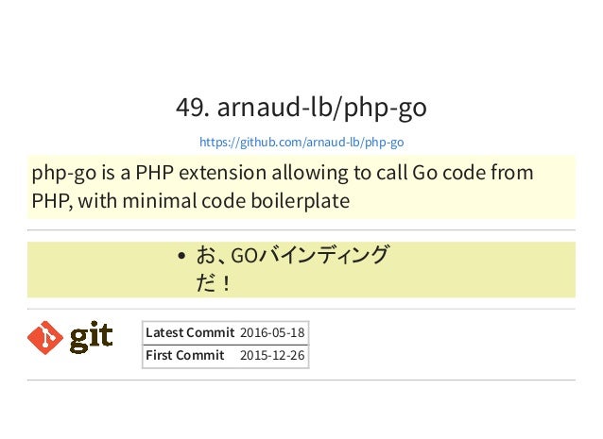
Task: Click the php-go description text block
Action: pos(283,187)
